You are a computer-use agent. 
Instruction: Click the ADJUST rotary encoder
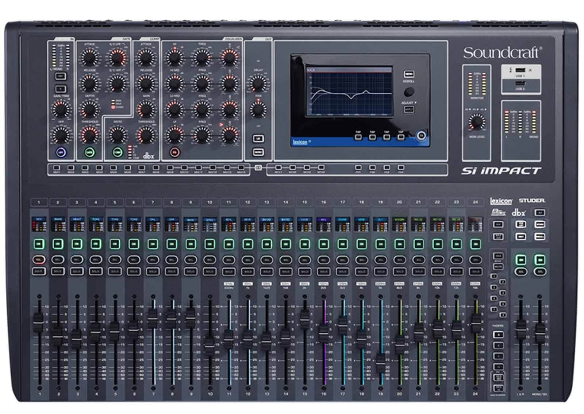coord(409,92)
